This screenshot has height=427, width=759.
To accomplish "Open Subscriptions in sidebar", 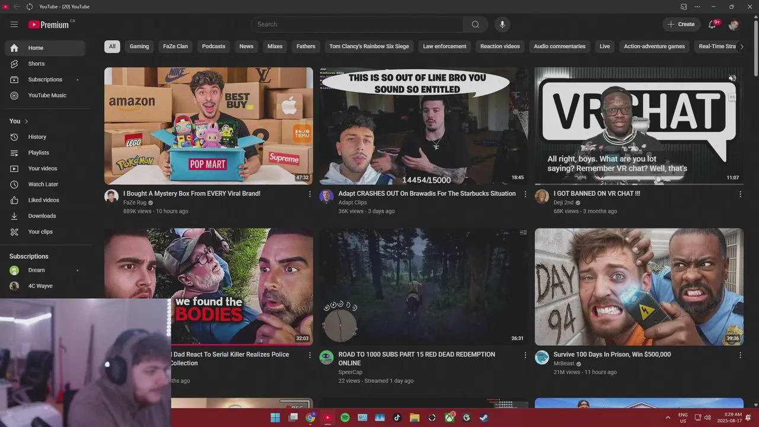I will [45, 79].
